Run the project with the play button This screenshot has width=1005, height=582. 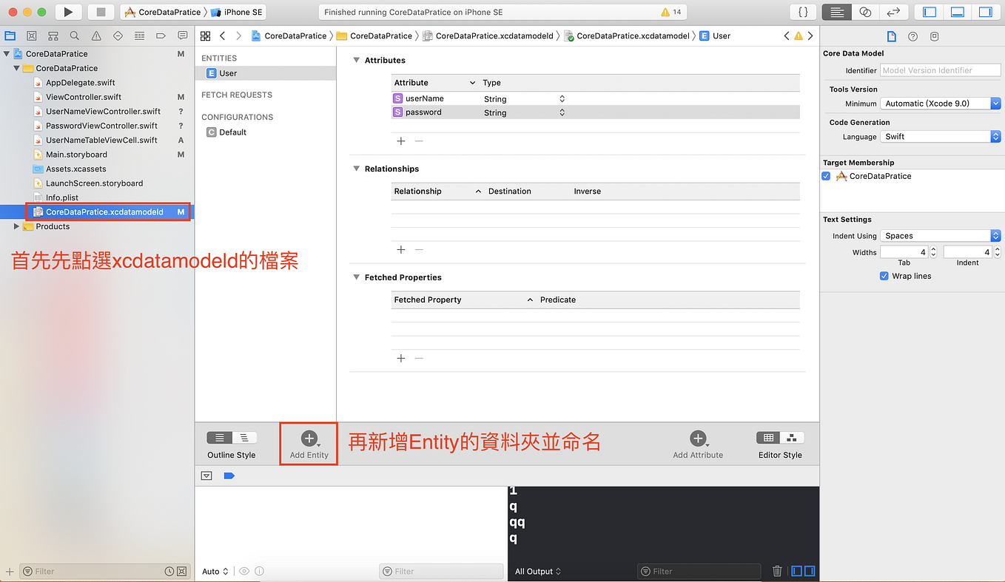(x=67, y=11)
